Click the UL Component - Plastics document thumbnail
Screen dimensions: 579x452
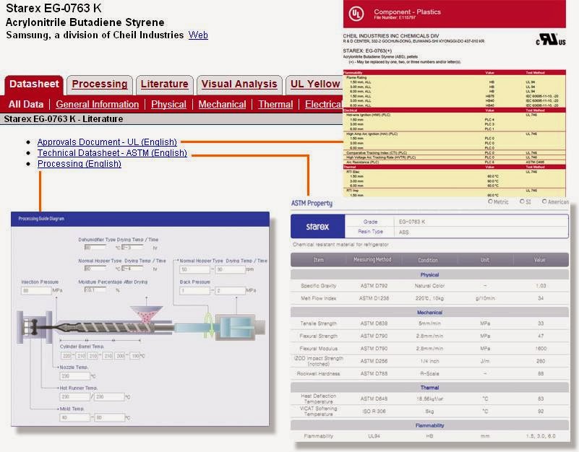(x=454, y=98)
